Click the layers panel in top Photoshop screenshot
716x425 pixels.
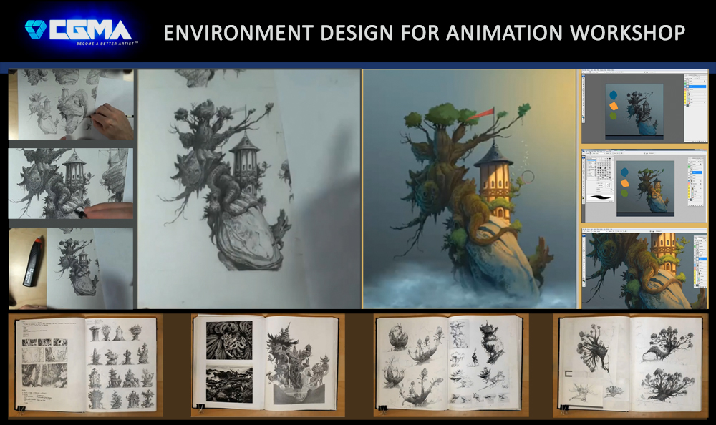[695, 108]
